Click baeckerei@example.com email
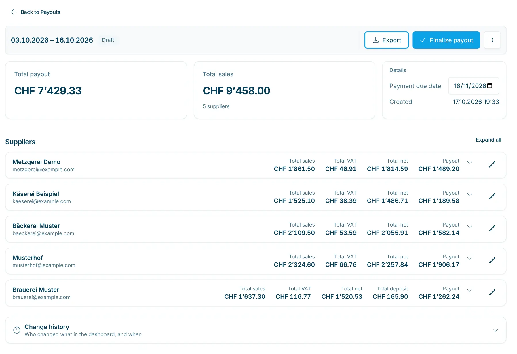 click(43, 233)
